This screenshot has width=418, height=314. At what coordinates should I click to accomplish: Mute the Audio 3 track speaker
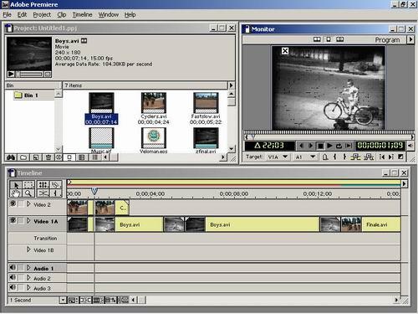[x=13, y=287]
